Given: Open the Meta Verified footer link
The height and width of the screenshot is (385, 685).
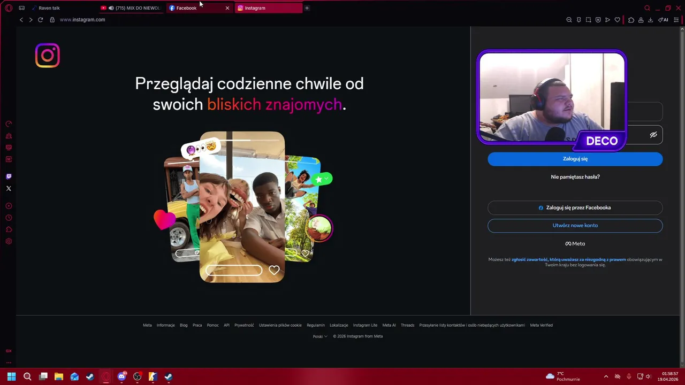Looking at the screenshot, I should (x=542, y=325).
